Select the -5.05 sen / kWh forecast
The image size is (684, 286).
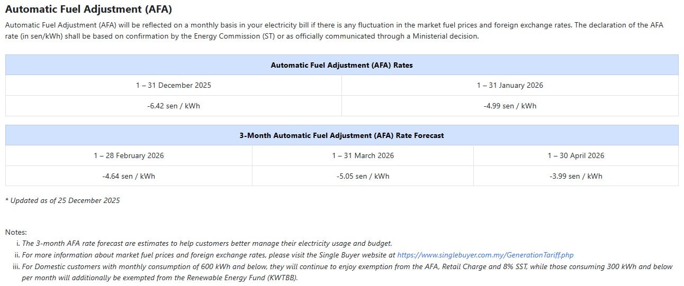pyautogui.click(x=363, y=176)
